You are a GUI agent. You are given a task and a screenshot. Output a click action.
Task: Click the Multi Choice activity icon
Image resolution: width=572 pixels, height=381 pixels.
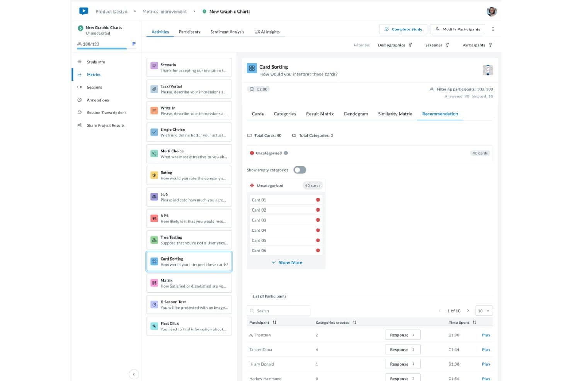point(154,154)
